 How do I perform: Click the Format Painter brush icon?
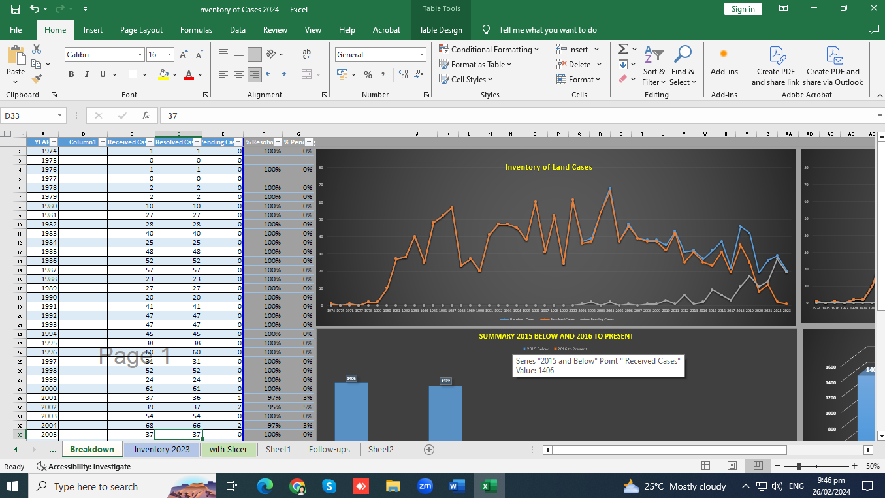37,79
